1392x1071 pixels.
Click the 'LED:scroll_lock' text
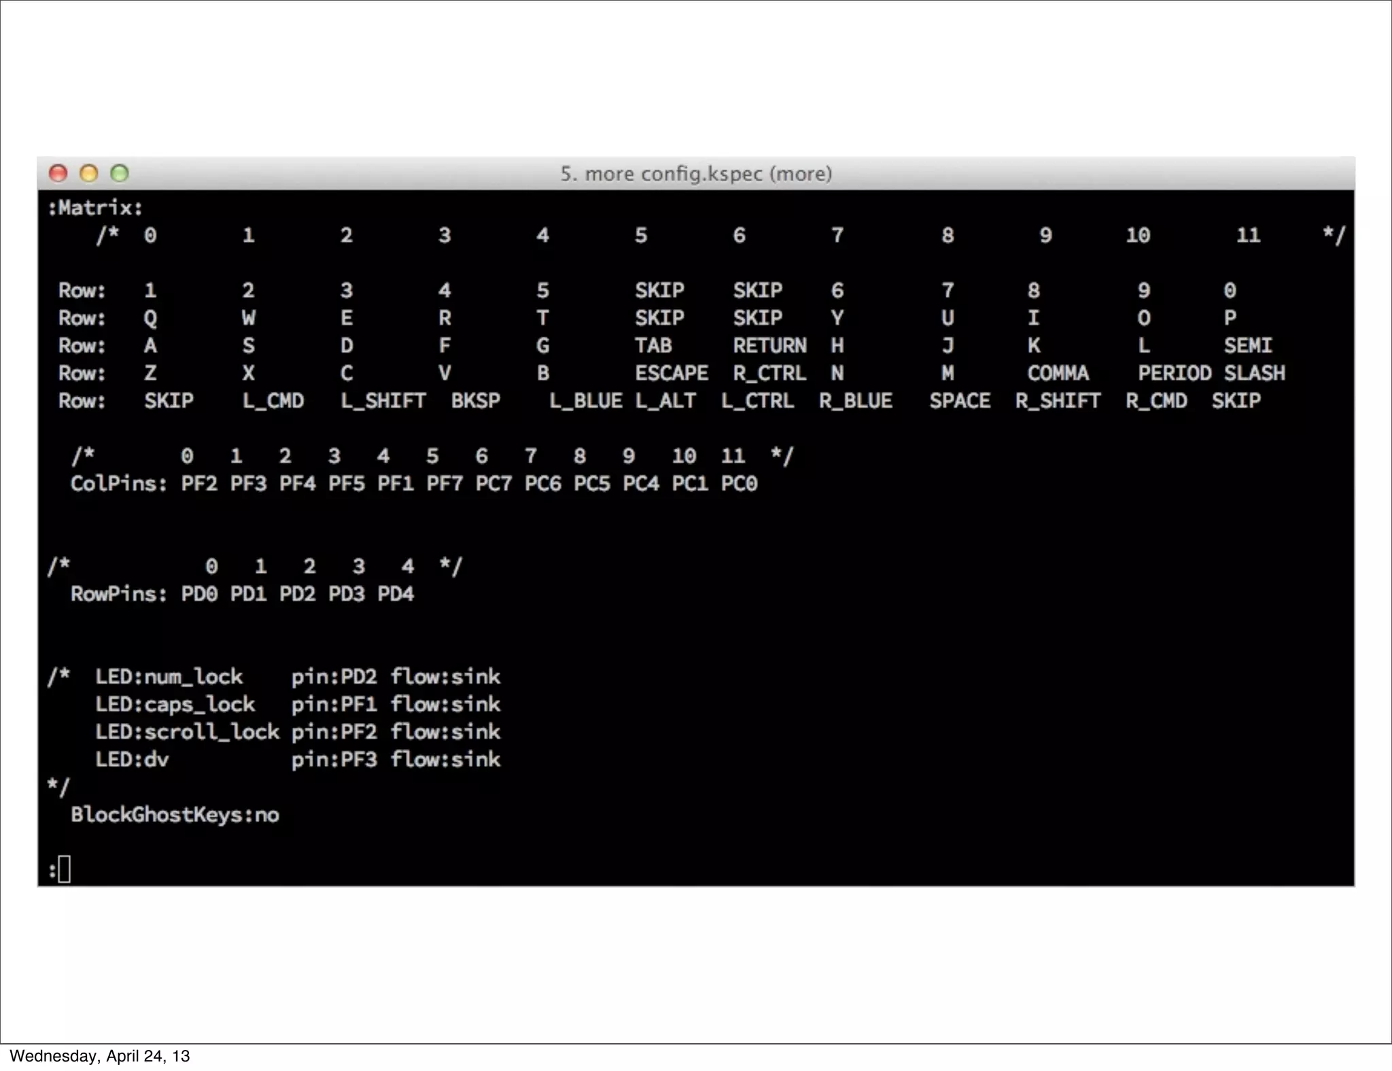[x=187, y=732]
